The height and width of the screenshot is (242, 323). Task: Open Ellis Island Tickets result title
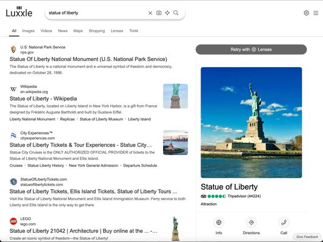[x=93, y=192]
